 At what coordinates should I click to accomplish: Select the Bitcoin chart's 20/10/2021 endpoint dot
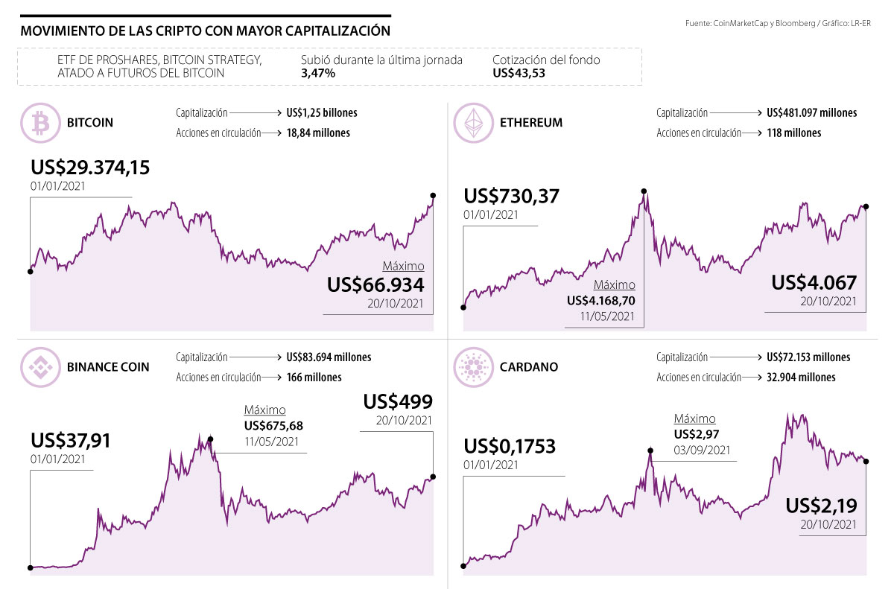click(434, 196)
